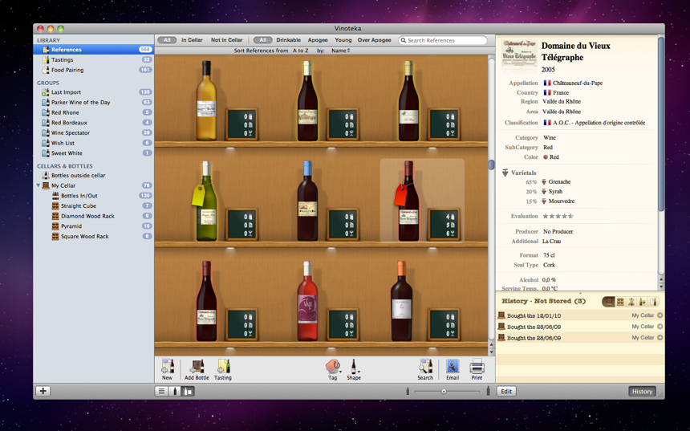Image resolution: width=690 pixels, height=431 pixels.
Task: Adjust the bottle size slider
Action: point(444,391)
